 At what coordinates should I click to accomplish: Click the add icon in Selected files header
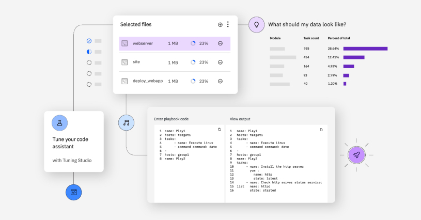[x=220, y=24]
